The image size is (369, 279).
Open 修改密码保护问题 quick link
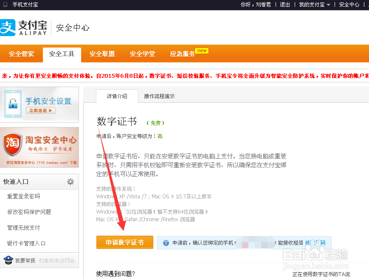pos(29,212)
